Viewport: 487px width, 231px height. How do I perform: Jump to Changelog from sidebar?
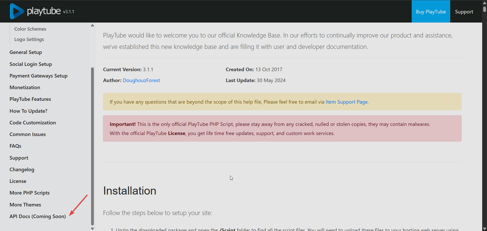(x=22, y=169)
